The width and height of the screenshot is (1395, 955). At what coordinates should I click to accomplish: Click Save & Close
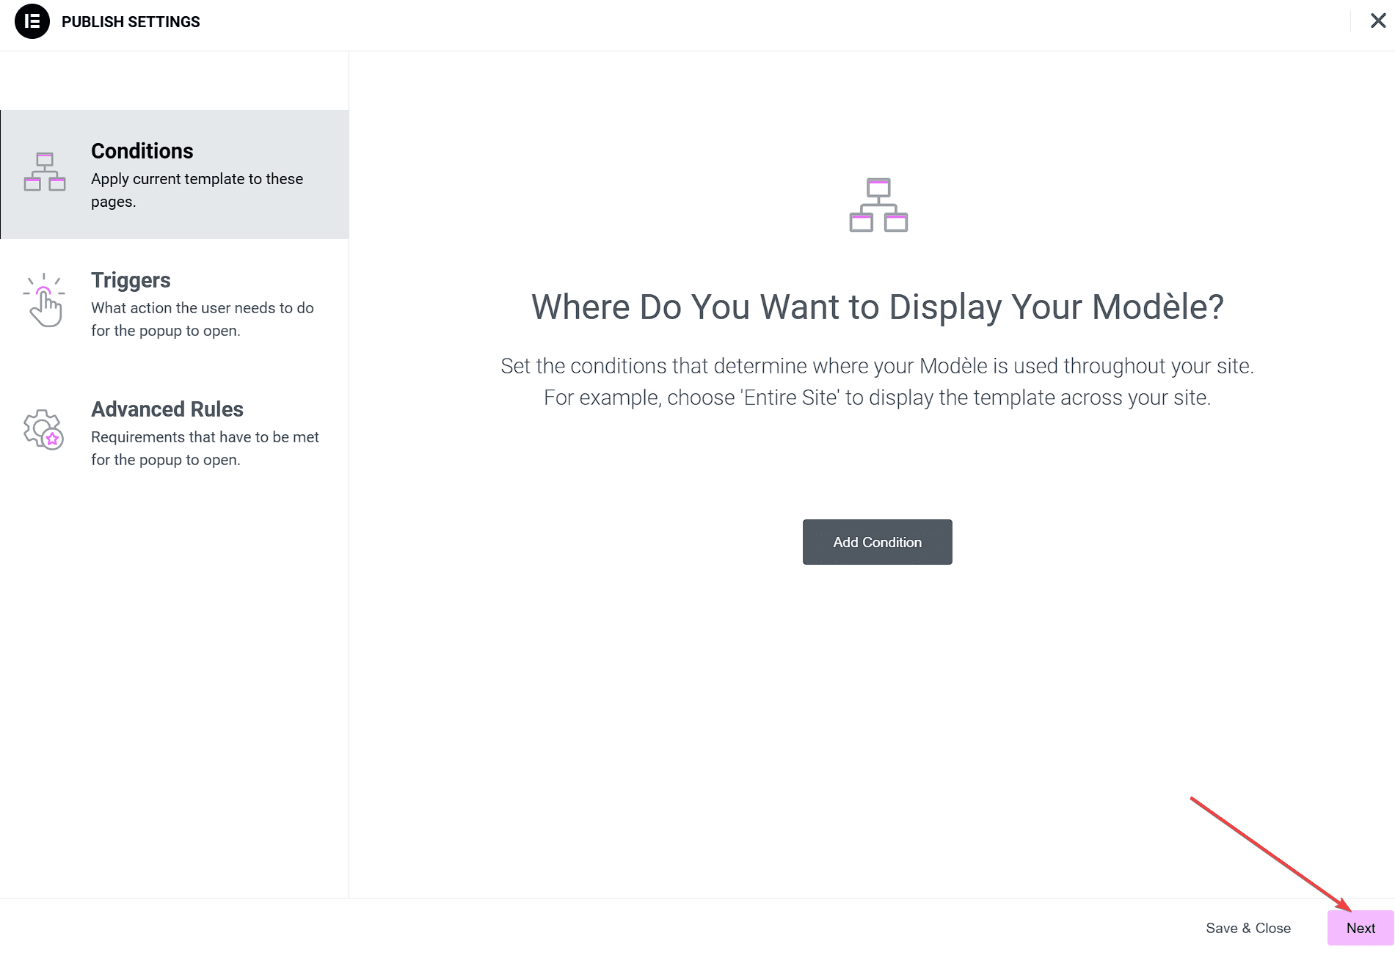[1248, 928]
